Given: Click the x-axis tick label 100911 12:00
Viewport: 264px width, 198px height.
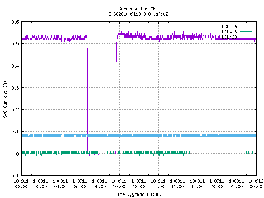Looking at the screenshot, I should (139, 184).
